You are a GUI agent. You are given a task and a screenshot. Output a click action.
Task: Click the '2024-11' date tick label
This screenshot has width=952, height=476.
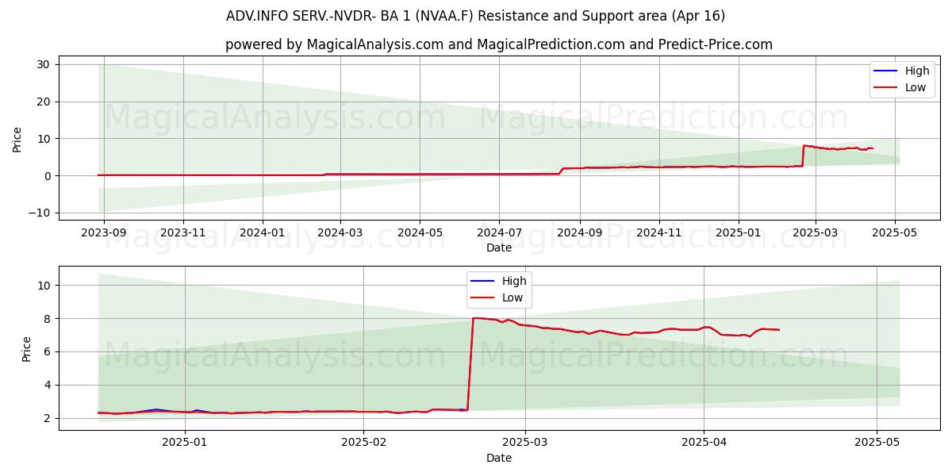pyautogui.click(x=658, y=232)
